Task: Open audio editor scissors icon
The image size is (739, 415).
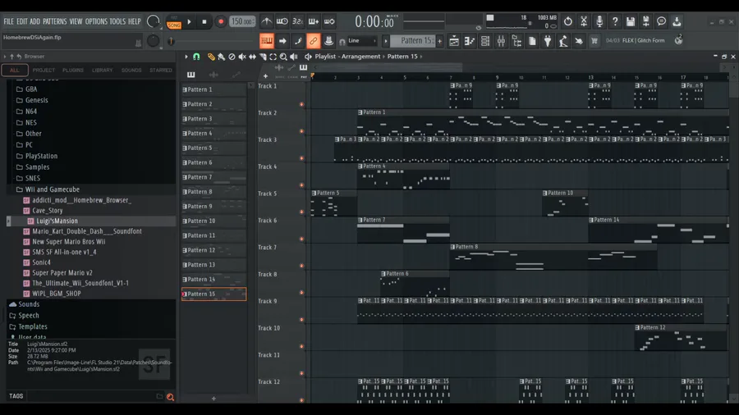Action: click(584, 21)
